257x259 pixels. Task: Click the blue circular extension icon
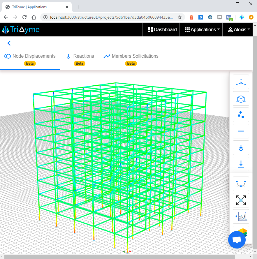coord(210,17)
